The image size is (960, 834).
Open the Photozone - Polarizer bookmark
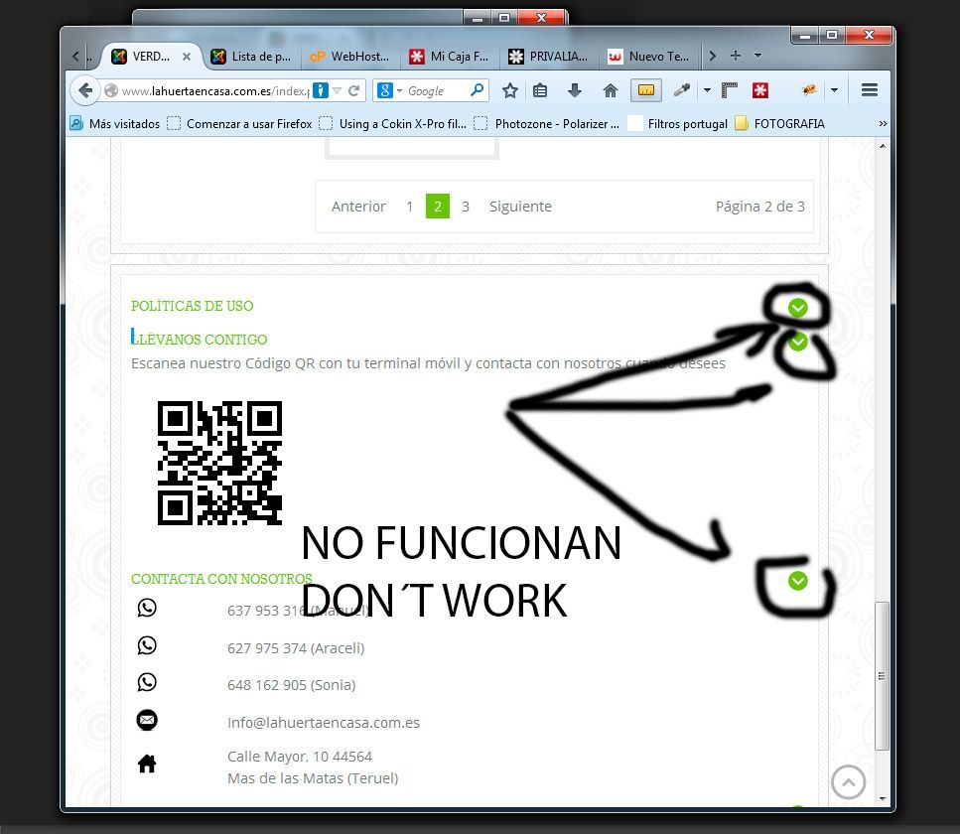547,124
